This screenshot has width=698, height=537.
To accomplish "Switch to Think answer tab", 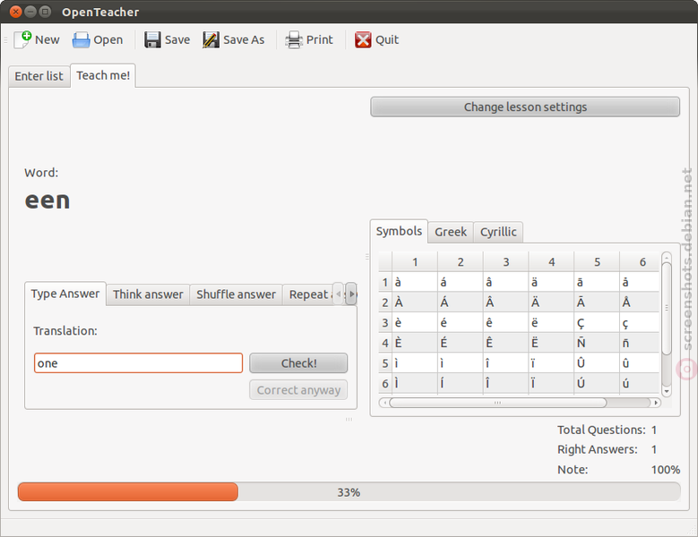I will coord(148,294).
